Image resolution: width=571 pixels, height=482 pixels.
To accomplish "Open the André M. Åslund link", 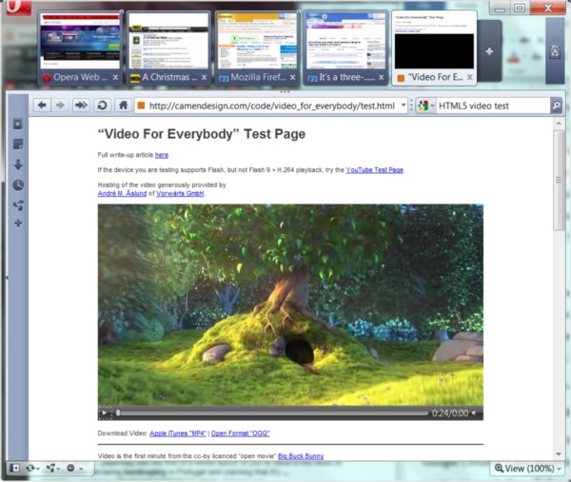I will (122, 193).
